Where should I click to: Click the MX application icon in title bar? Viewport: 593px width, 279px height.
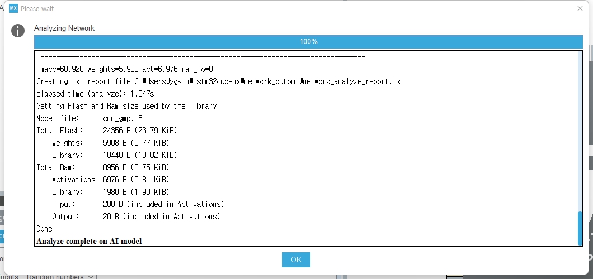(13, 8)
